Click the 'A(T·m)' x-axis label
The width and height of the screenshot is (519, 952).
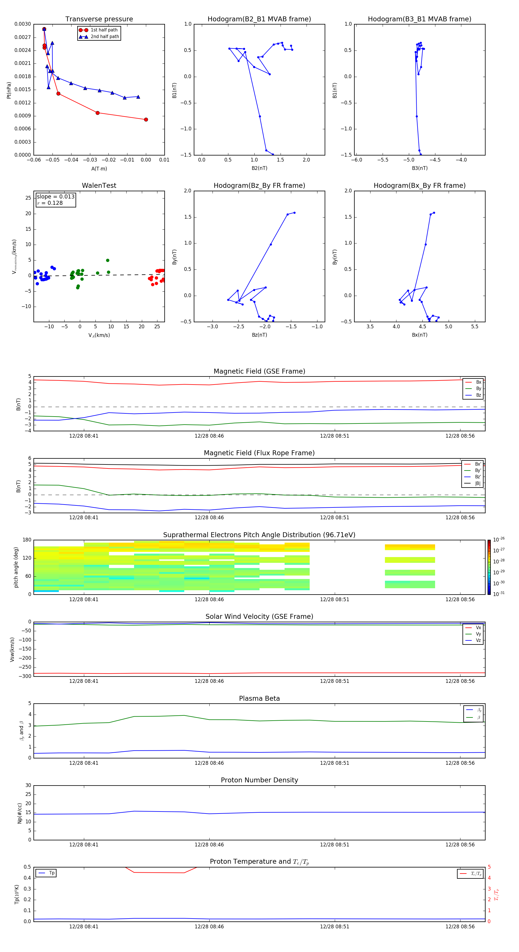99,168
